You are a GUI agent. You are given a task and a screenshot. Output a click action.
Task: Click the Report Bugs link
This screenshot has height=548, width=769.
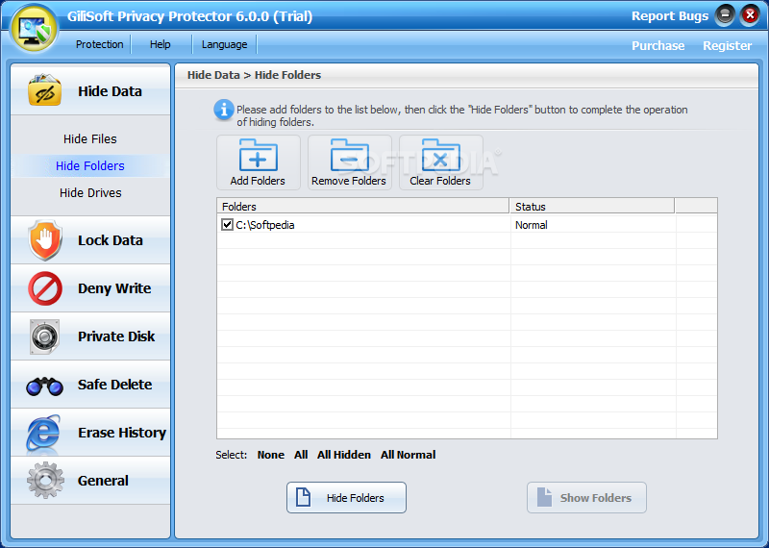click(x=670, y=15)
